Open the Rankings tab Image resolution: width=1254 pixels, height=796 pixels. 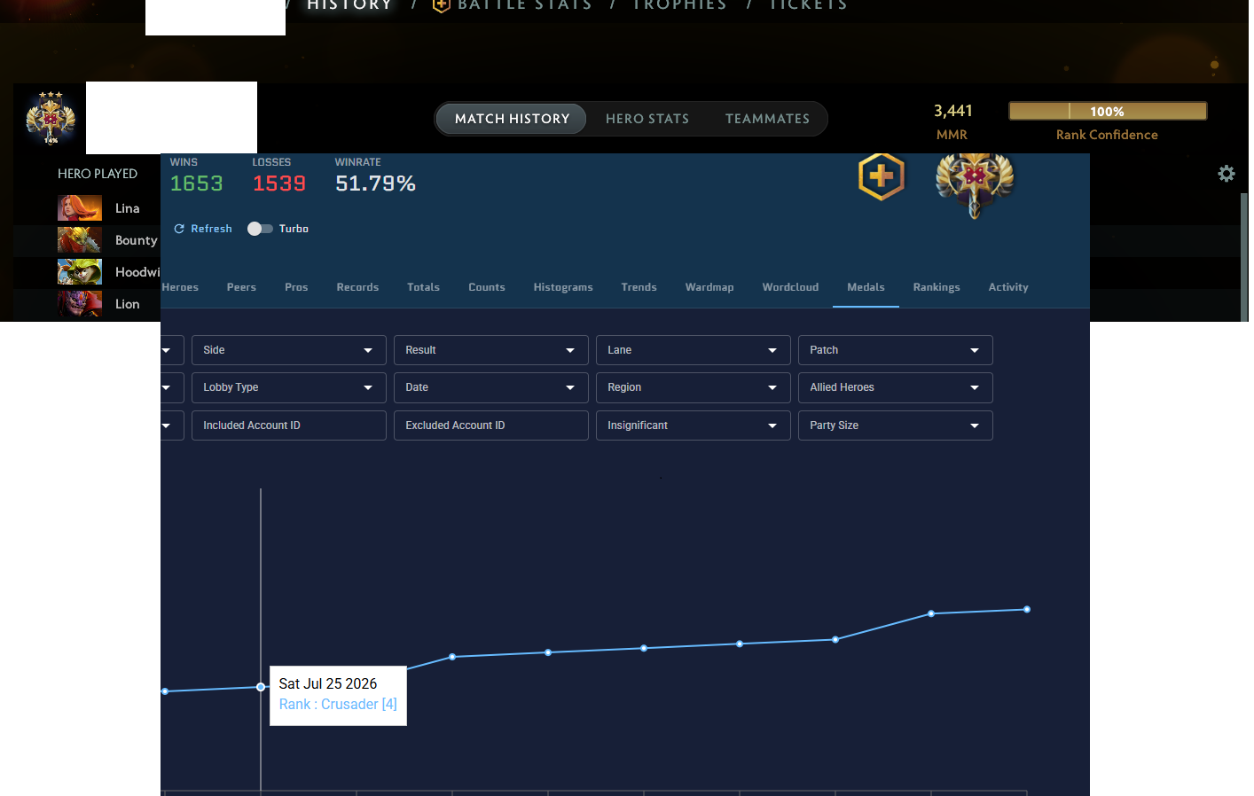tap(937, 287)
